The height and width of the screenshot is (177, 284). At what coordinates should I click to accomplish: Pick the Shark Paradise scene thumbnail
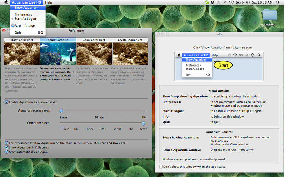click(x=58, y=54)
